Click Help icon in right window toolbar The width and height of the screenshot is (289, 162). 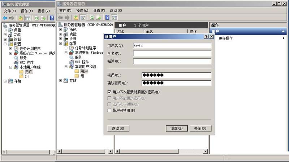107,17
